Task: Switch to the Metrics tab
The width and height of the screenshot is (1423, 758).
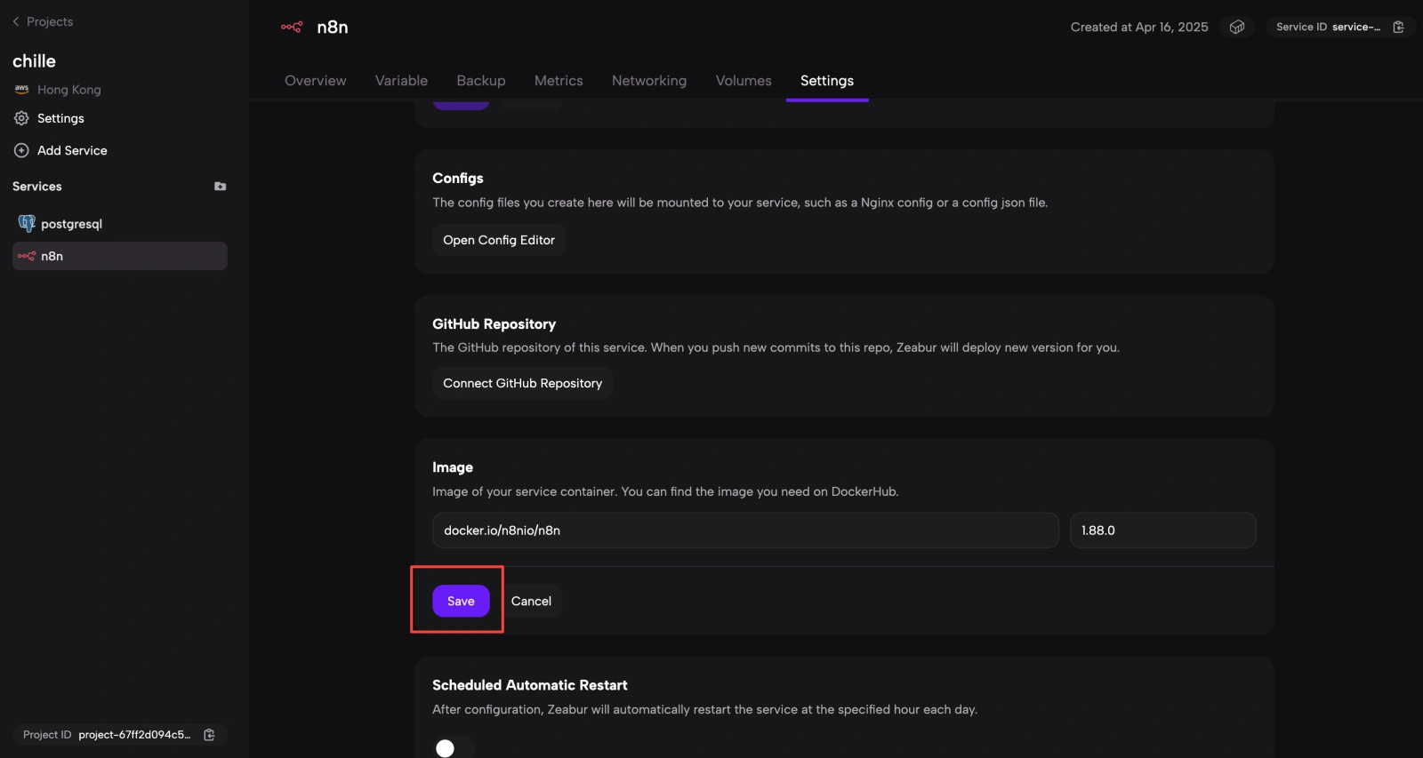Action: [559, 80]
